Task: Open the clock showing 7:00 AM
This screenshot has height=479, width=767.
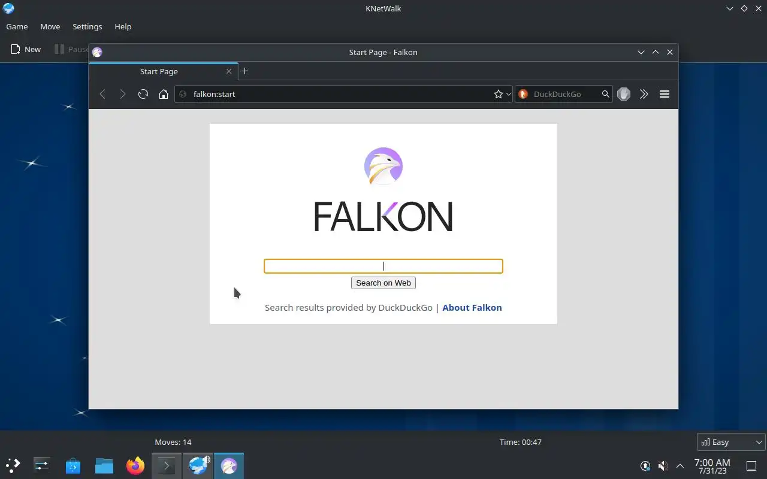Action: tap(712, 466)
